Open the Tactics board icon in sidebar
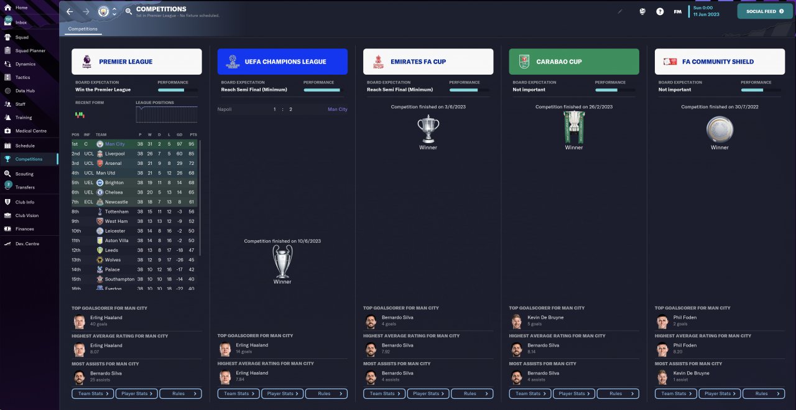The width and height of the screenshot is (796, 410). [x=8, y=77]
